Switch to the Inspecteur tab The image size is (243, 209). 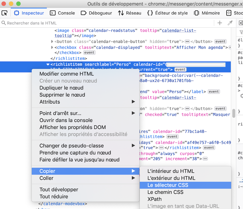click(29, 13)
